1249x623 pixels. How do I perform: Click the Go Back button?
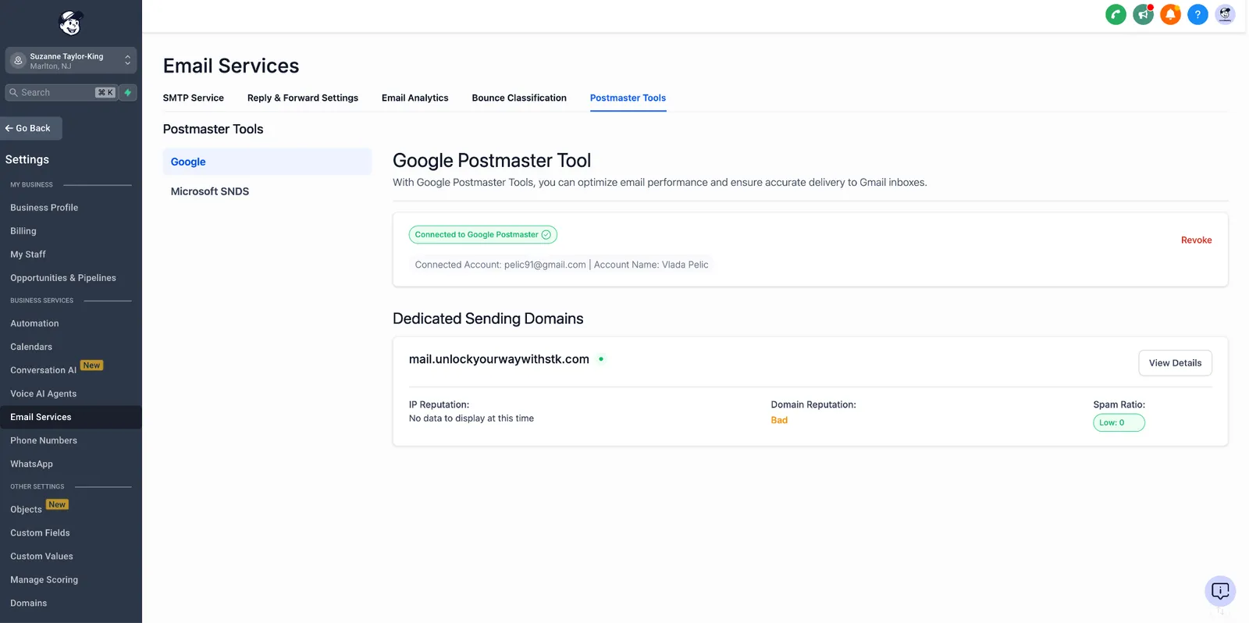tap(30, 128)
